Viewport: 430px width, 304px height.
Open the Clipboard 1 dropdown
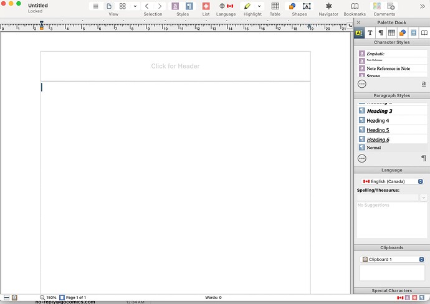click(x=421, y=259)
